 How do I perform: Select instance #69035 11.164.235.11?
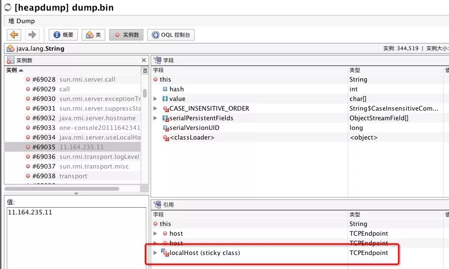73,147
